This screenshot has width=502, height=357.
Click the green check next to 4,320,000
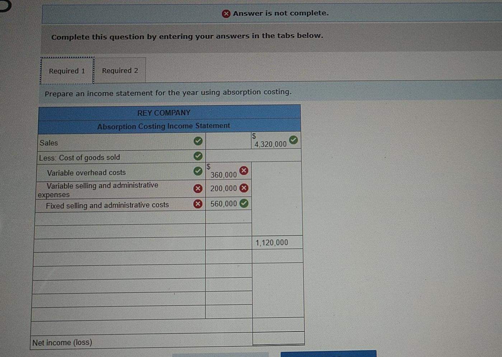point(294,140)
